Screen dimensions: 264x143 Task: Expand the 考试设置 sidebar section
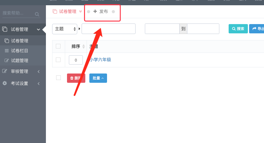pyautogui.click(x=23, y=83)
